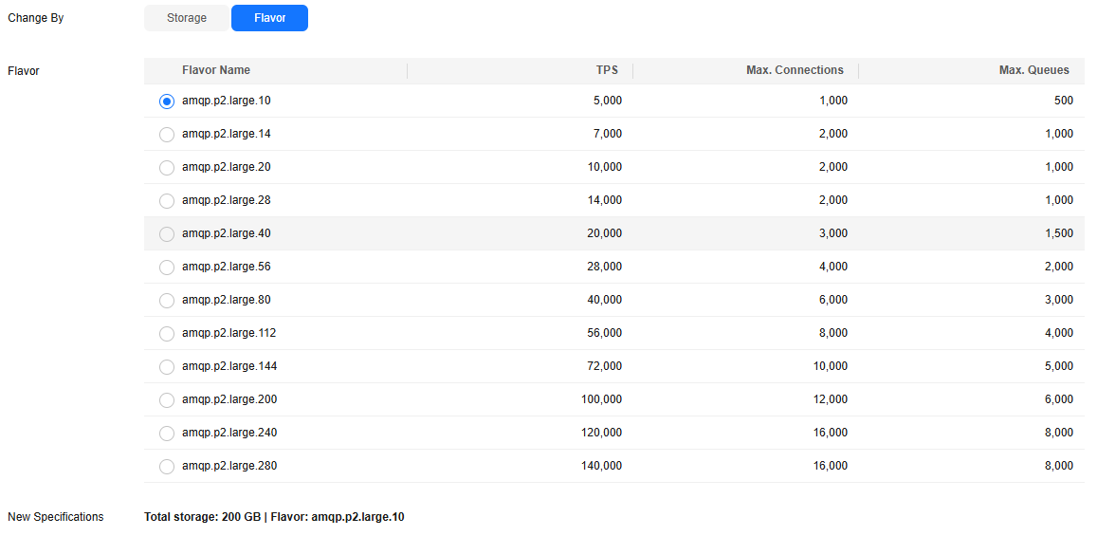Pick the amqp.p2.large.20 radio option
This screenshot has width=1097, height=536.
pos(167,168)
